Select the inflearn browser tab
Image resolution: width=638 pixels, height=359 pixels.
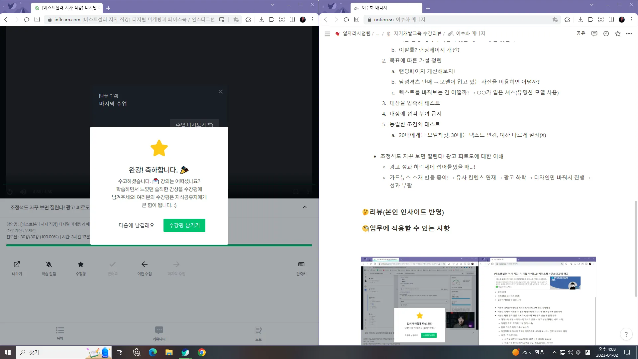click(x=66, y=8)
